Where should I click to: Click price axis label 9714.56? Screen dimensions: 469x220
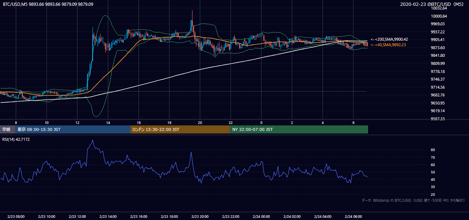[438, 87]
